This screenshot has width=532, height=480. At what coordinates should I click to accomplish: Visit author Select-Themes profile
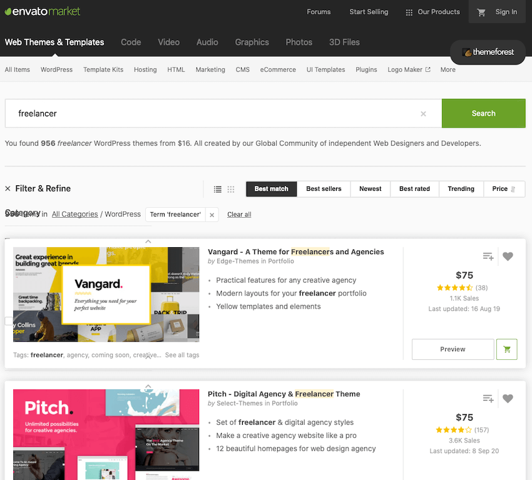coord(240,403)
